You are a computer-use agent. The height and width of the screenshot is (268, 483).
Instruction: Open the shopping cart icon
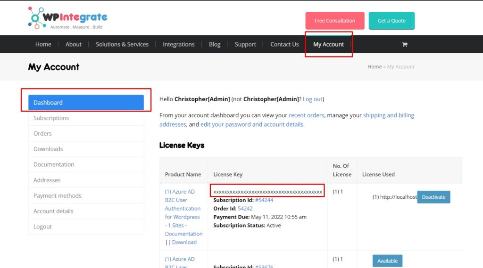pyautogui.click(x=405, y=44)
